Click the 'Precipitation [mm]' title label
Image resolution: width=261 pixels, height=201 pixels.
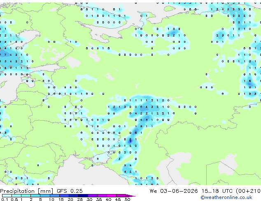click(27, 191)
